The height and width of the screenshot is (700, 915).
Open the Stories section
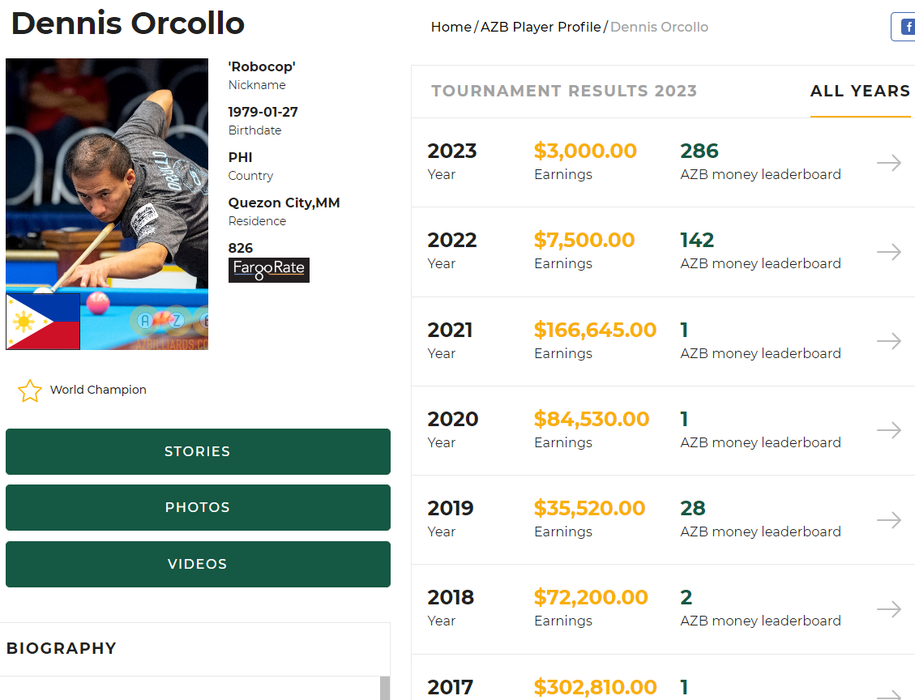tap(198, 451)
